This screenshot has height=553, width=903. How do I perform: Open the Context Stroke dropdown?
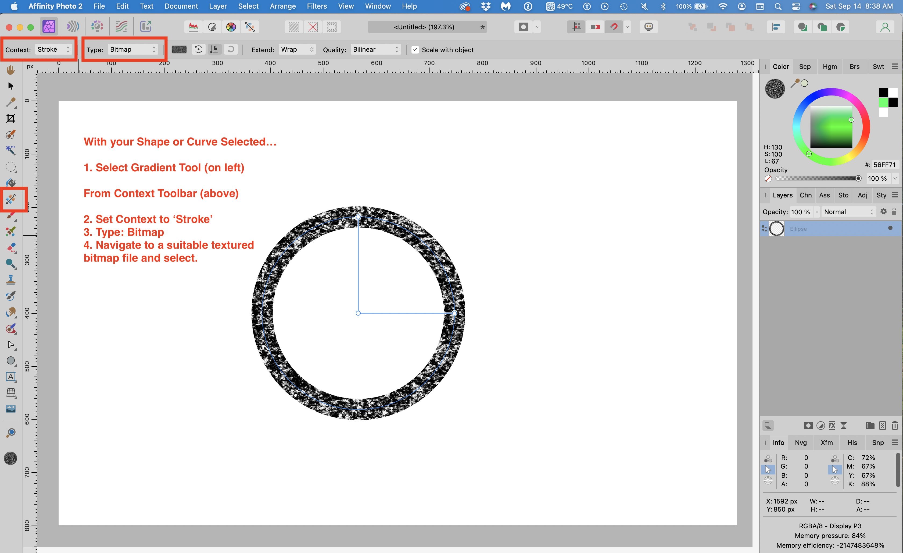[x=53, y=49]
